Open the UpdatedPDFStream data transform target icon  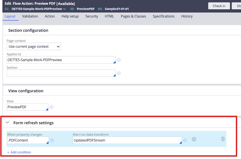[x=185, y=140]
